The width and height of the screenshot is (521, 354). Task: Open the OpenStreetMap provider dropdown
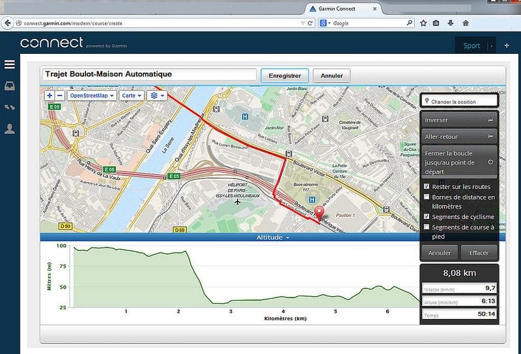click(x=92, y=95)
